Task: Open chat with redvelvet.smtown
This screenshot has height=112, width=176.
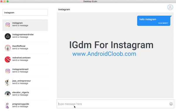Action: (25, 60)
